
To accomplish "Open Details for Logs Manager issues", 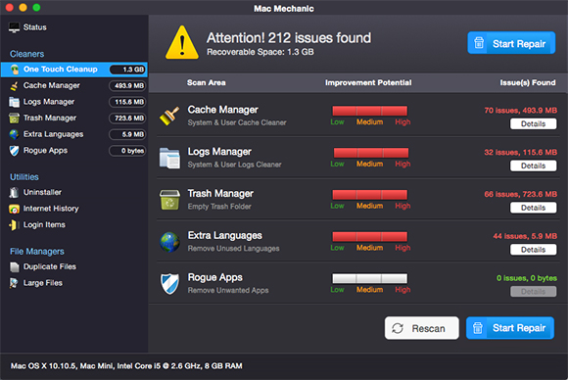I will point(533,166).
